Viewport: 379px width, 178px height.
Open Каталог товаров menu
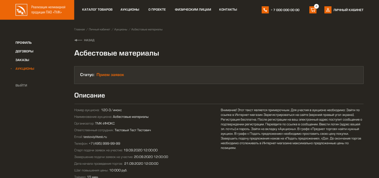click(97, 10)
